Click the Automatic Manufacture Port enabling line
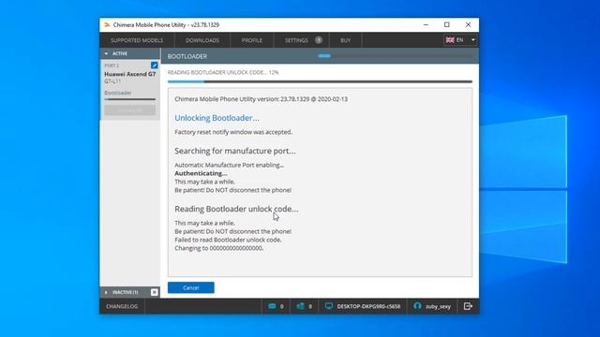 pyautogui.click(x=229, y=165)
